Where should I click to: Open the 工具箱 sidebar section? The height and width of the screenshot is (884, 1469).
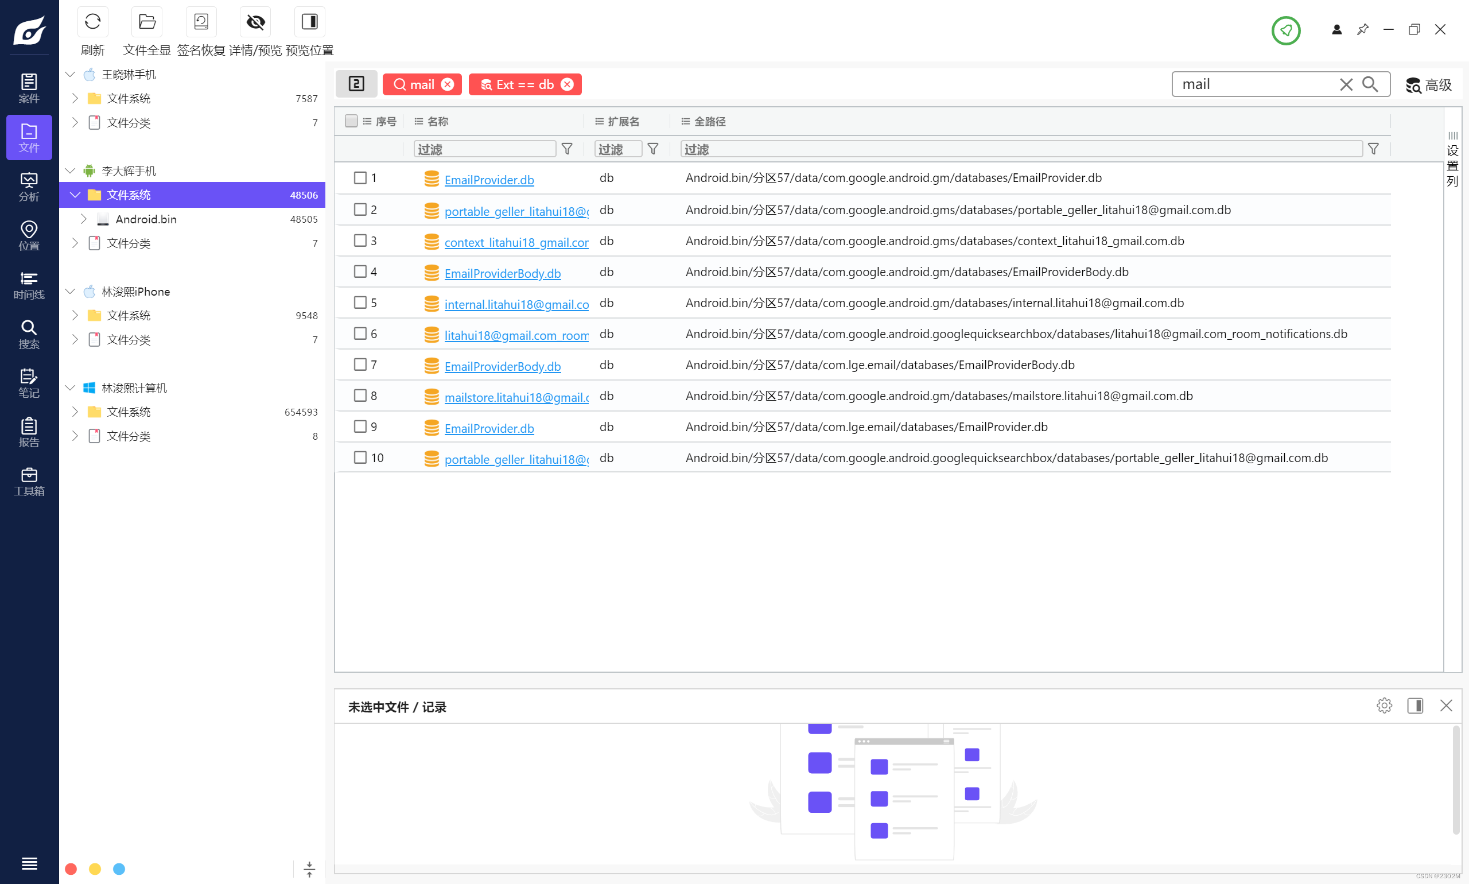pyautogui.click(x=29, y=481)
